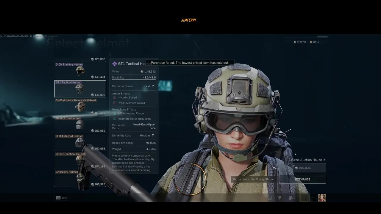
Task: Click the first empty plus slot
Action: click(x=304, y=198)
